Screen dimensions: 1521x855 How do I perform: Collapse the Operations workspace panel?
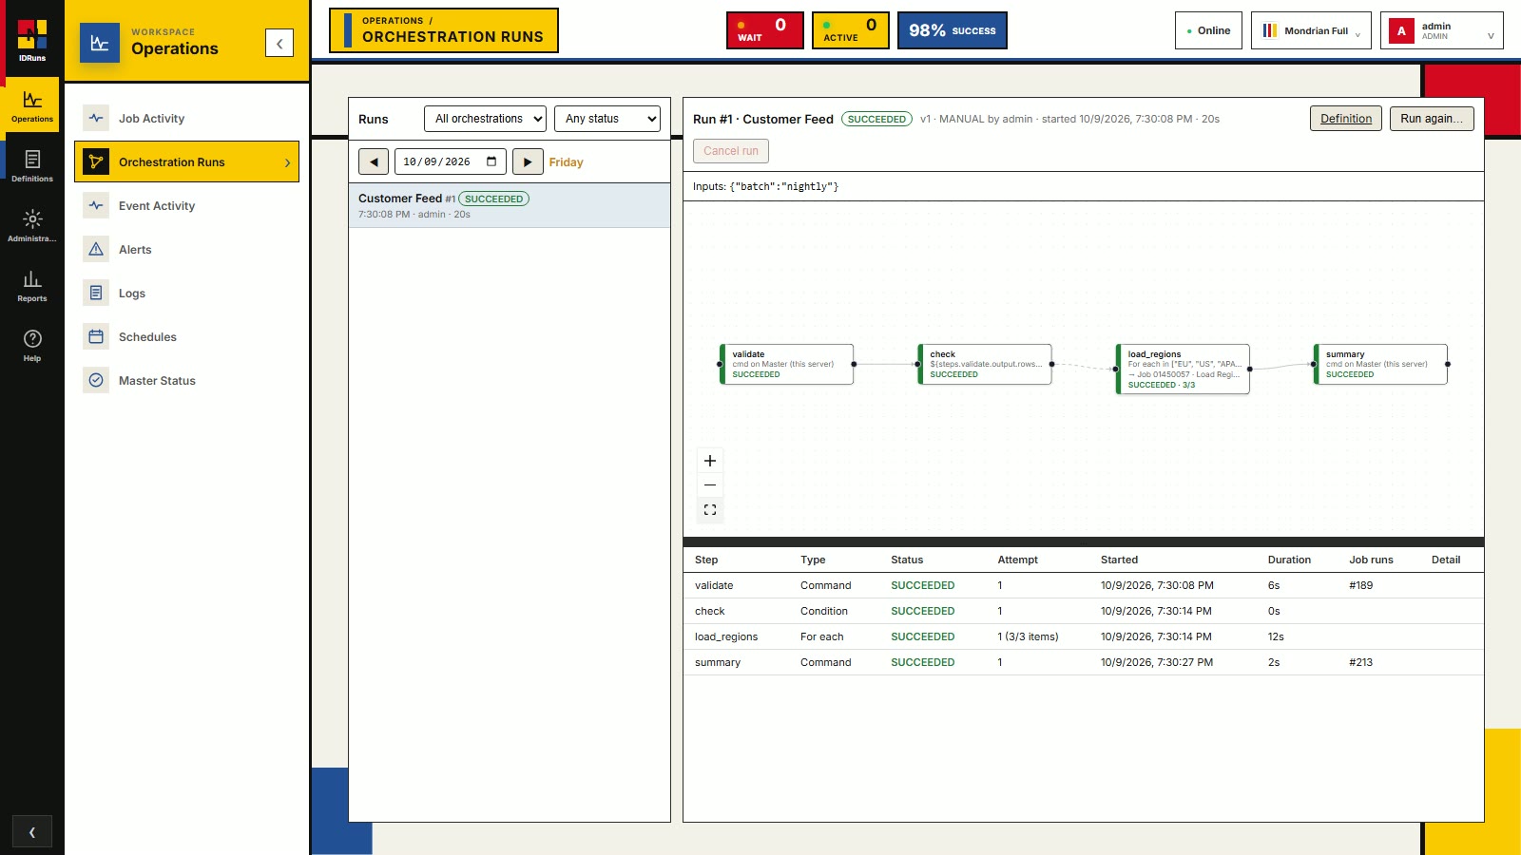point(279,43)
